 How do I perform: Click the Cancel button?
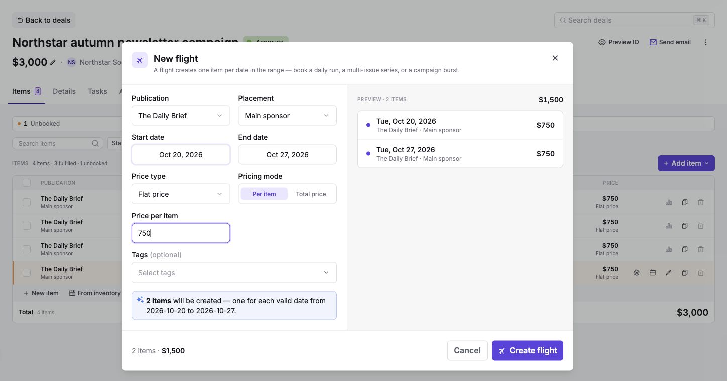467,350
